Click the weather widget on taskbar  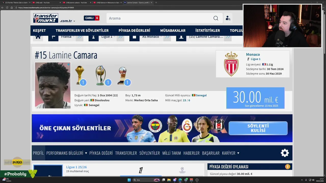[7, 180]
